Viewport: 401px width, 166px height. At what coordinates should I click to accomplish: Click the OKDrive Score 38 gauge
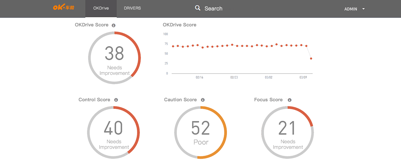point(115,58)
